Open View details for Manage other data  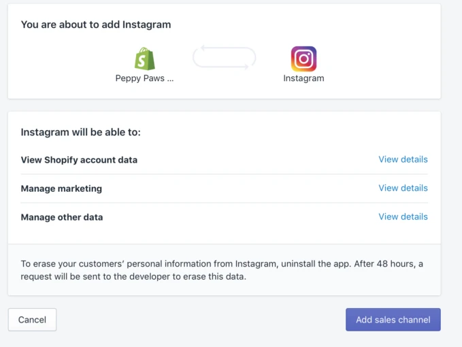[403, 216]
